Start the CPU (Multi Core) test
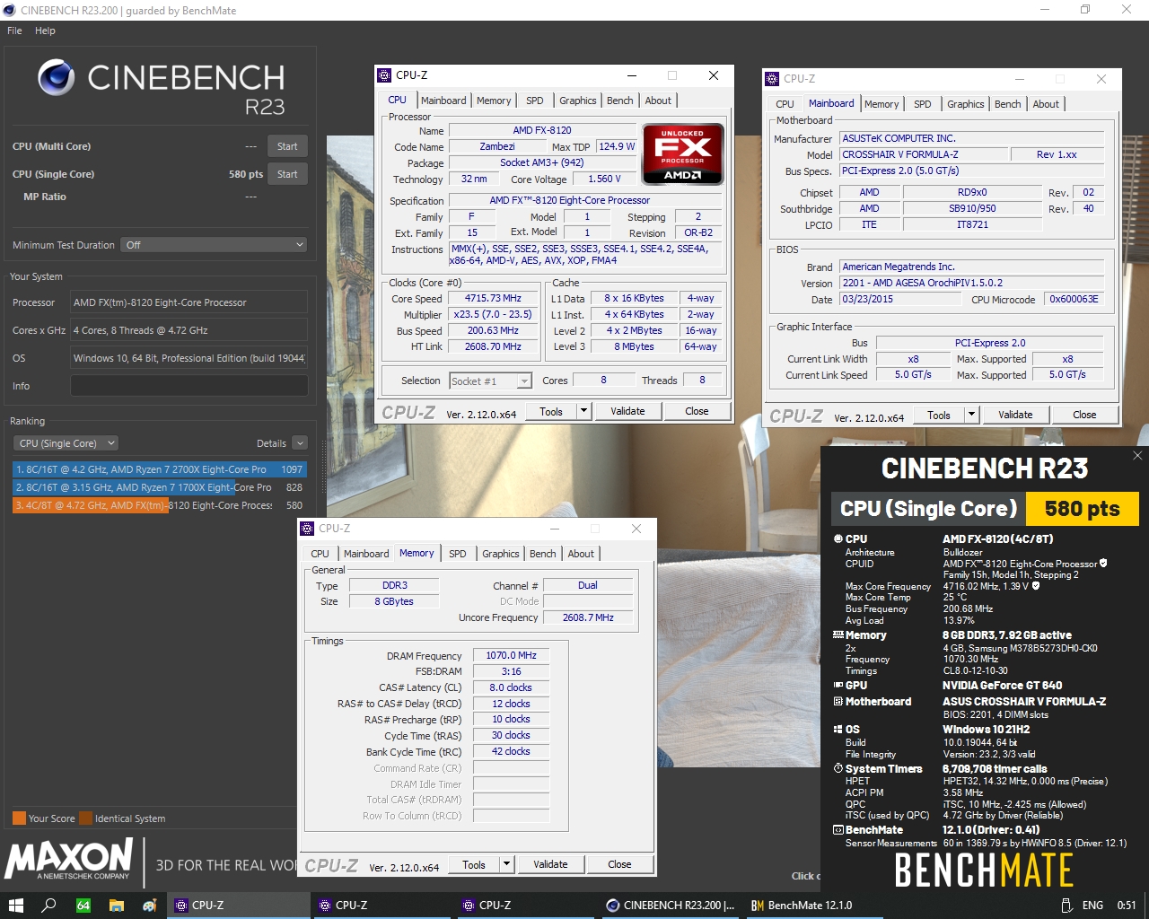Screen dimensions: 1149x919 coord(287,146)
